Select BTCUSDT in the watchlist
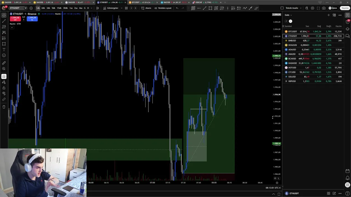The width and height of the screenshot is (351, 197). click(x=313, y=31)
